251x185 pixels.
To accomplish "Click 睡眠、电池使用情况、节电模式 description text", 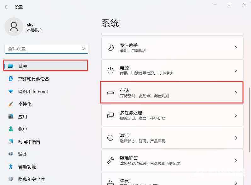I will 146,73.
